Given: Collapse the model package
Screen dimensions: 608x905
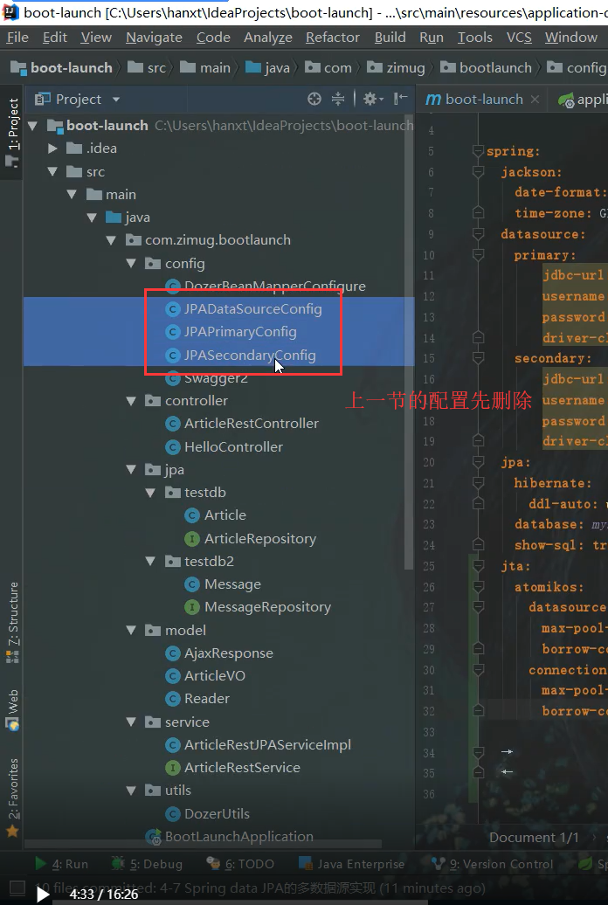Looking at the screenshot, I should pyautogui.click(x=131, y=631).
